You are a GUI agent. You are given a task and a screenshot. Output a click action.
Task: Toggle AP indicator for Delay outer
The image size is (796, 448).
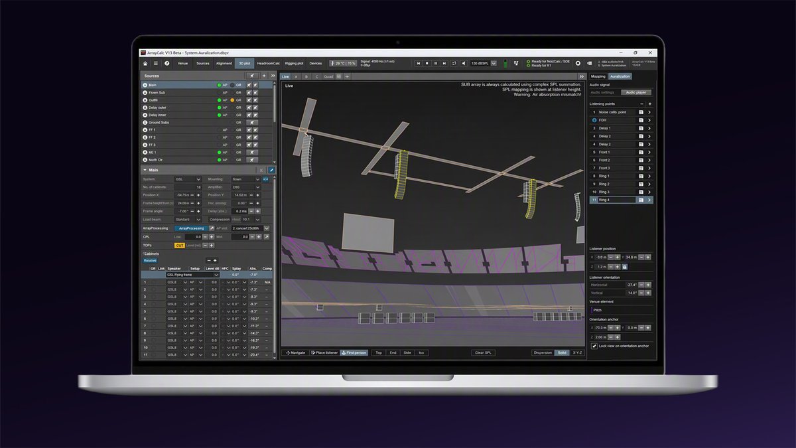click(219, 108)
